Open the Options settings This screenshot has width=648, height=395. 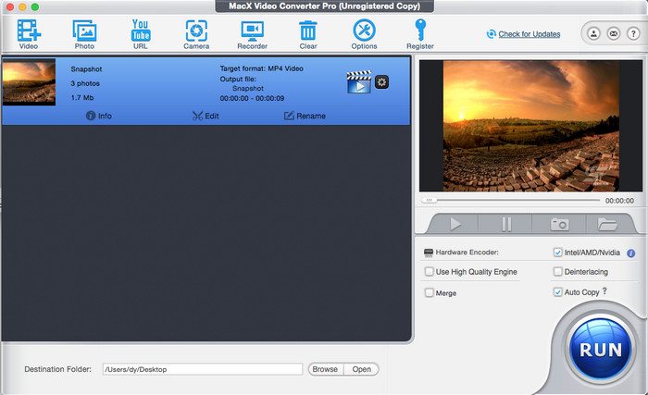tap(364, 34)
